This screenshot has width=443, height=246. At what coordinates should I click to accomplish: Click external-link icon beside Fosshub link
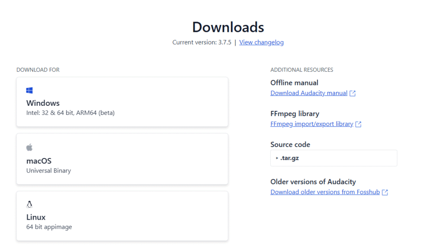[x=385, y=192]
